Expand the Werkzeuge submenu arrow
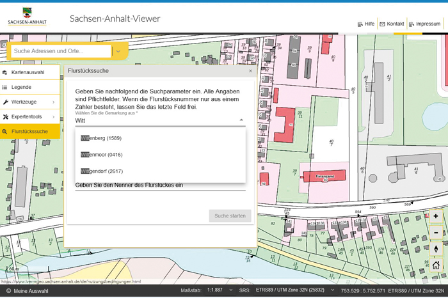This screenshot has width=448, height=298. 53,102
